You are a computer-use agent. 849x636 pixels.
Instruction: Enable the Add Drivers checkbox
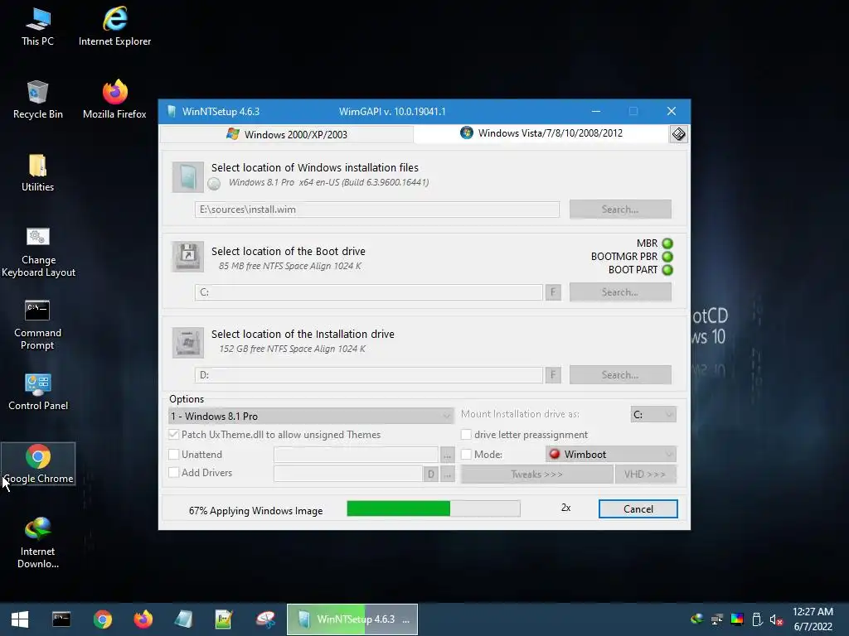[x=174, y=472]
